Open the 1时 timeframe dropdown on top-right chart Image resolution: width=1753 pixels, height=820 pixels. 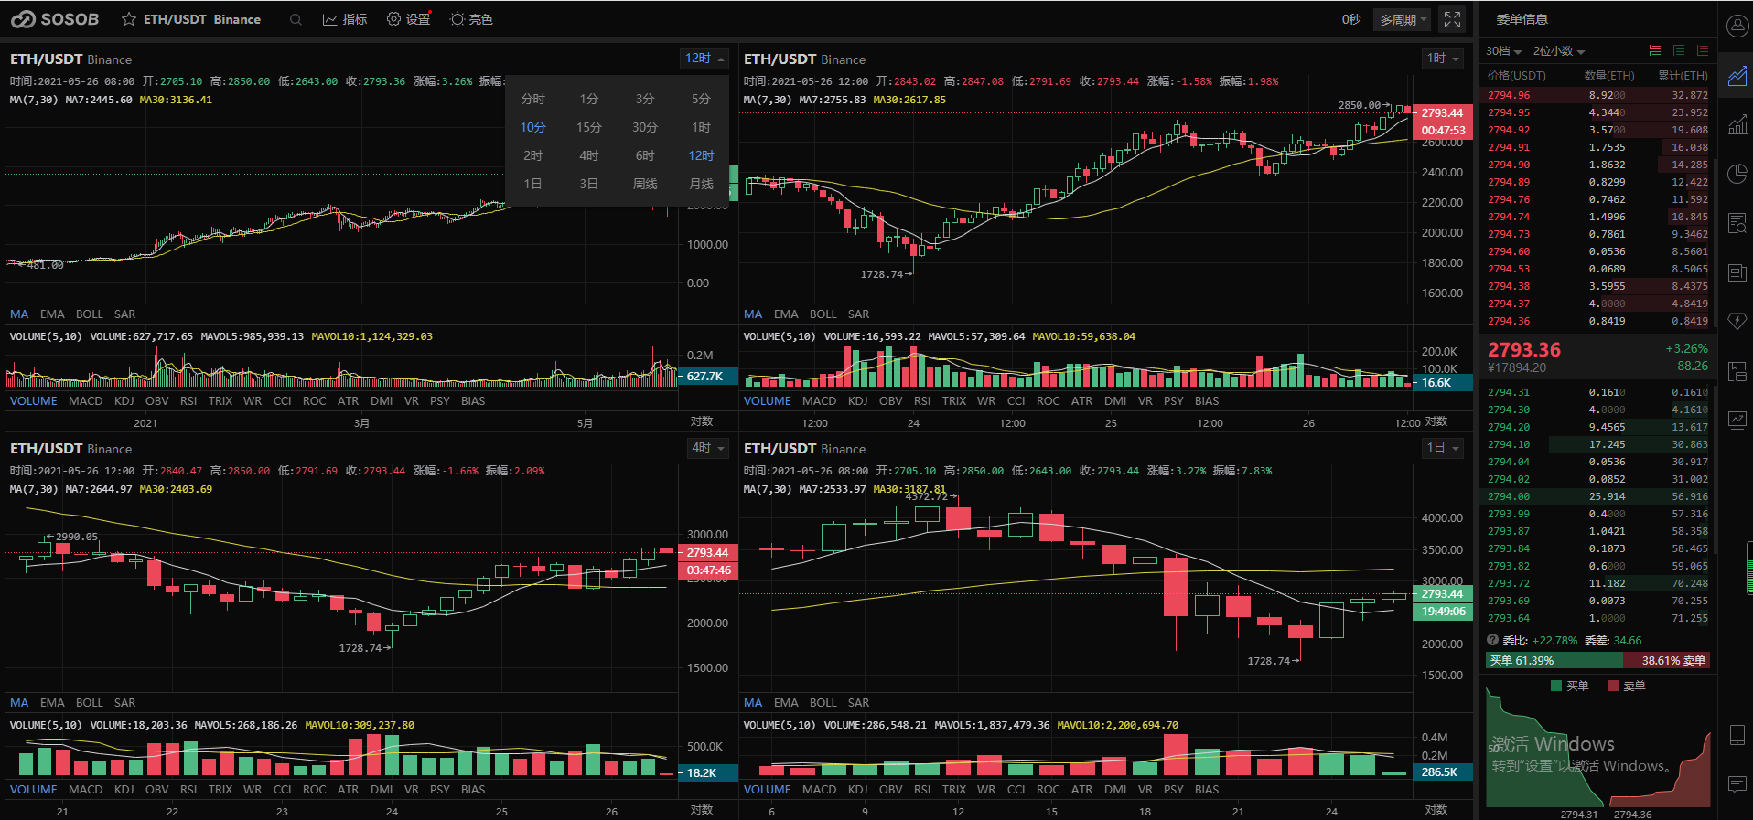tap(1443, 59)
